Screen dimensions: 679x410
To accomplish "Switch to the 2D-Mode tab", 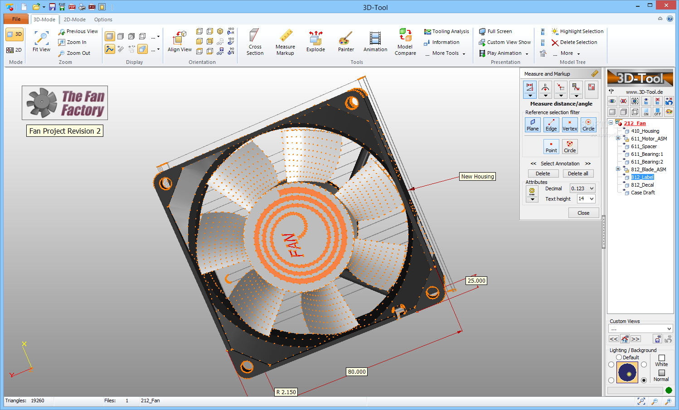I will click(74, 19).
